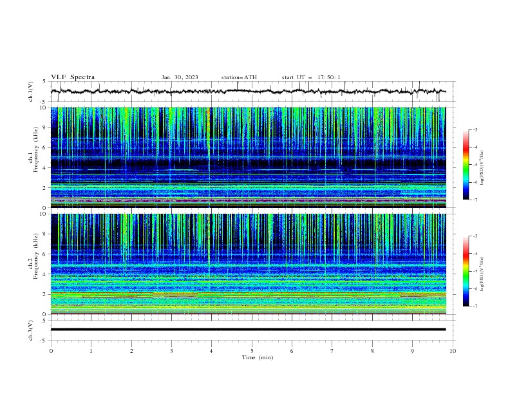Click time axis tick label '3'
This screenshot has width=510, height=394.
pos(171,351)
